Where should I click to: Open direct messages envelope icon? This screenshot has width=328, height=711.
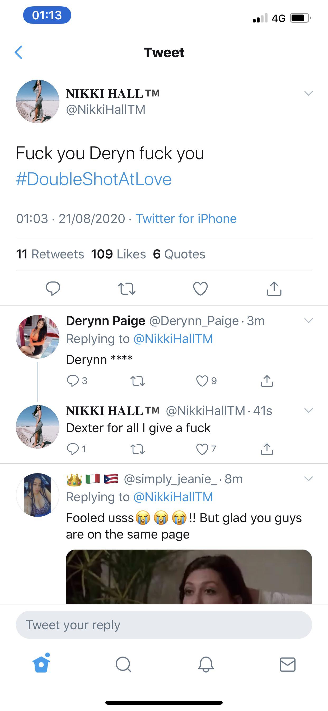pyautogui.click(x=288, y=664)
